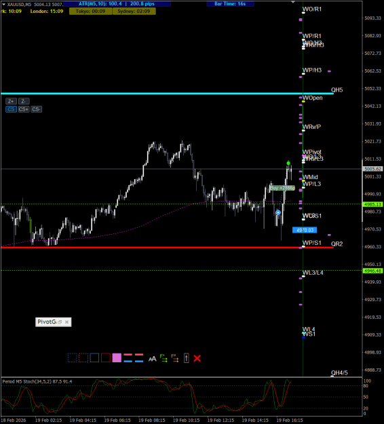Image resolution: width=384 pixels, height=424 pixels.
Task: Click the QH4/5 level label
Action: point(339,373)
